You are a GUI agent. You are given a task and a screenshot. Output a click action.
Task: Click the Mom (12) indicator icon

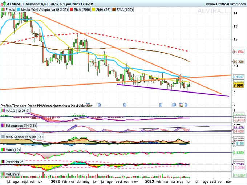3,150
